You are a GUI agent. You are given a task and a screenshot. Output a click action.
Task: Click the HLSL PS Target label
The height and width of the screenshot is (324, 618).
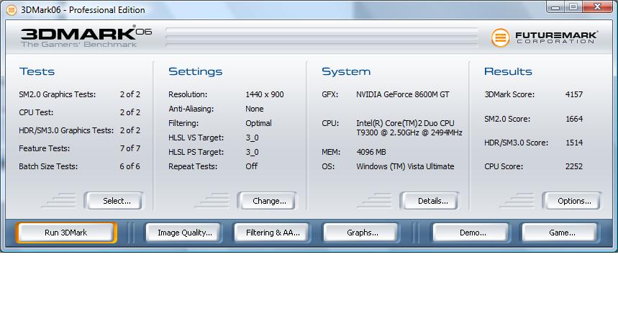coord(196,152)
